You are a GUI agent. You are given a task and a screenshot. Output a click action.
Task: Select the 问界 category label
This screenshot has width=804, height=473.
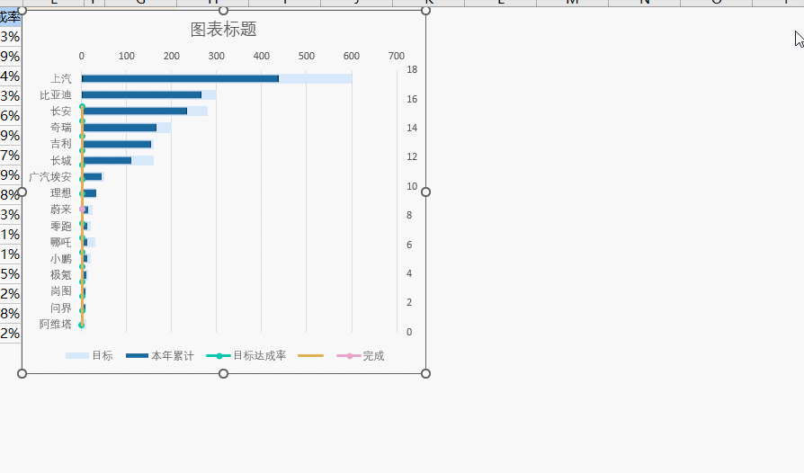(60, 308)
